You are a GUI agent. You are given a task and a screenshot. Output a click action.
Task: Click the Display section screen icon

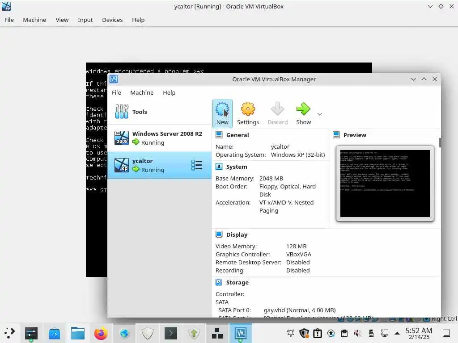(x=219, y=234)
